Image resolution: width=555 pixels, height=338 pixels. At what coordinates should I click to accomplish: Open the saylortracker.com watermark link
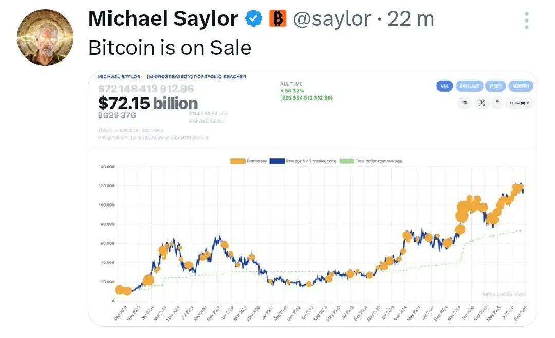[504, 294]
